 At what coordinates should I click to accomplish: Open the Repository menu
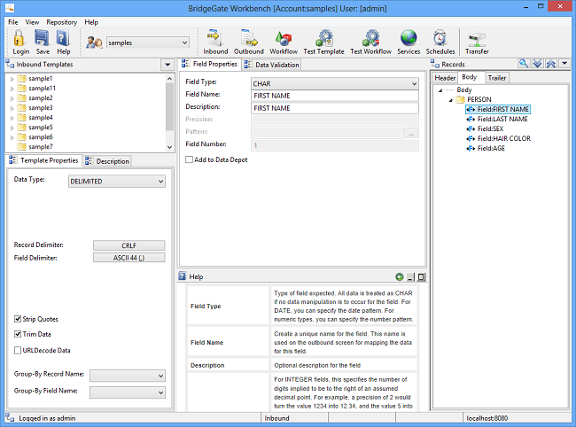click(62, 22)
